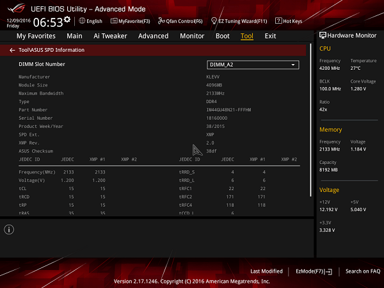Click the tRFC2 row label
384x288 pixels.
(186, 197)
